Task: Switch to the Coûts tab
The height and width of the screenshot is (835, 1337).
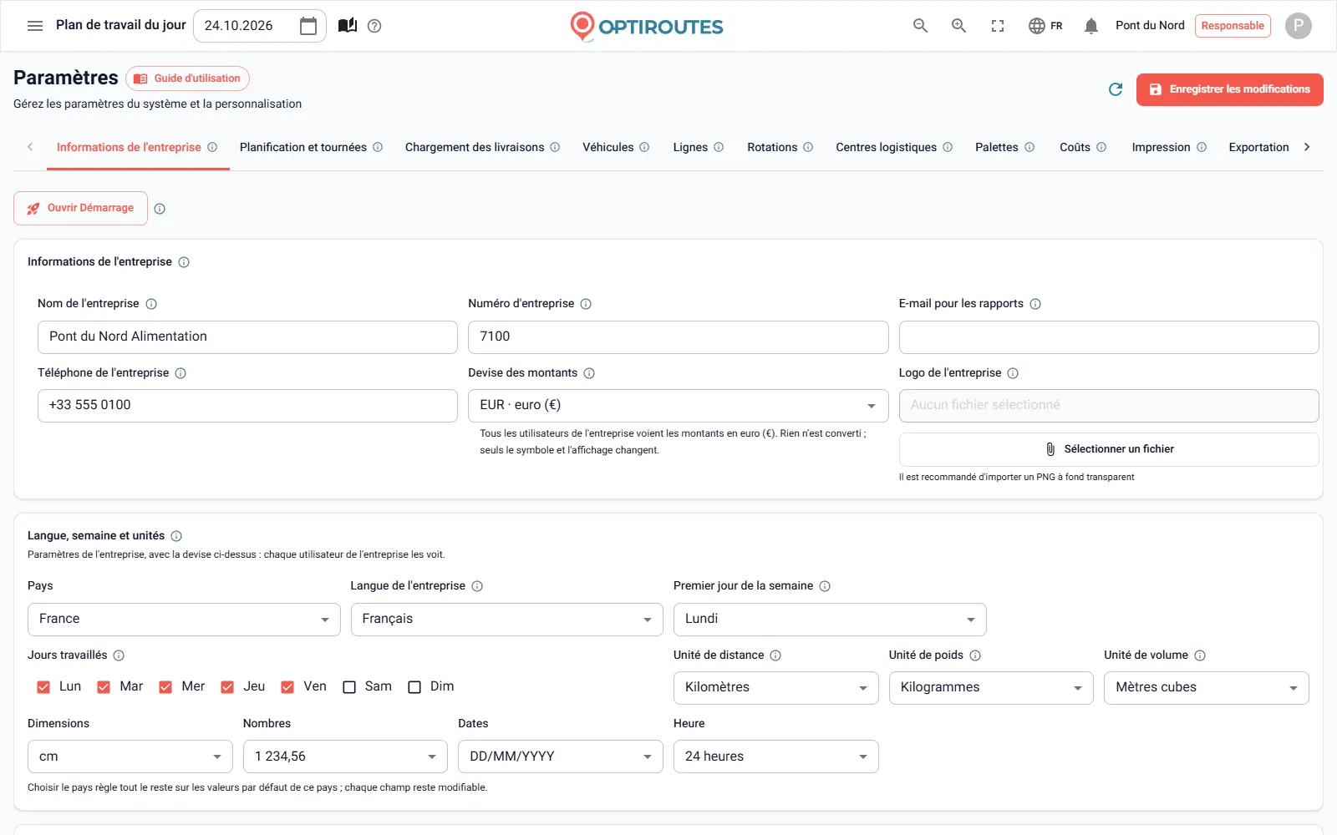Action: click(x=1075, y=148)
